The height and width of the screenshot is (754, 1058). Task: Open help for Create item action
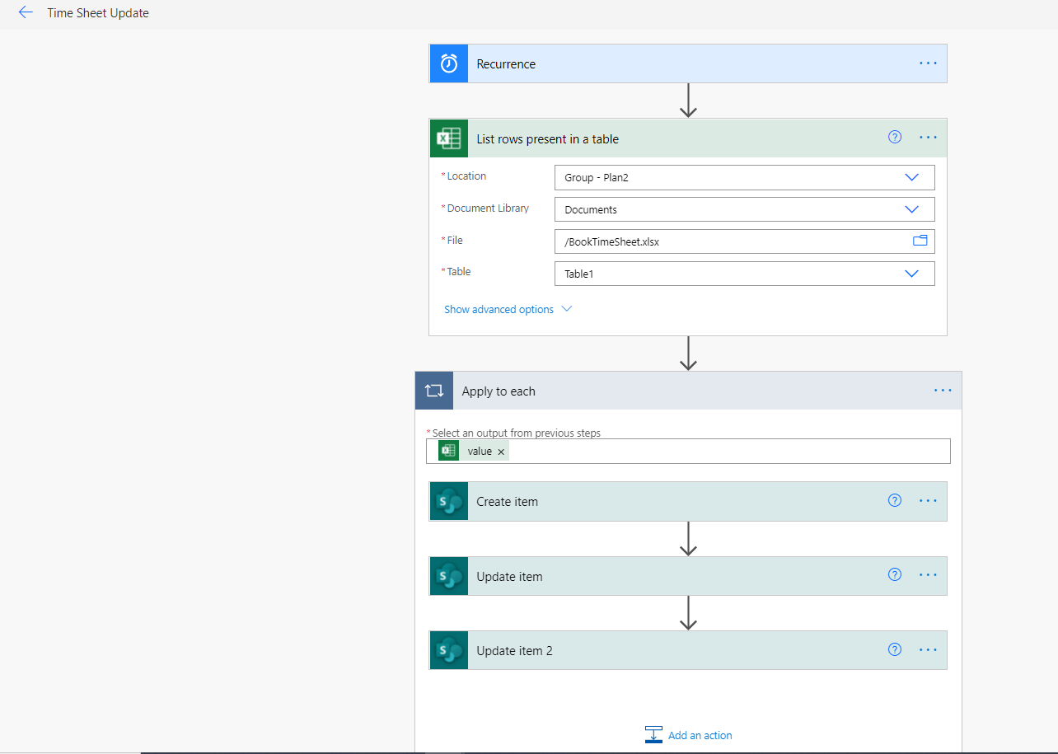(895, 500)
